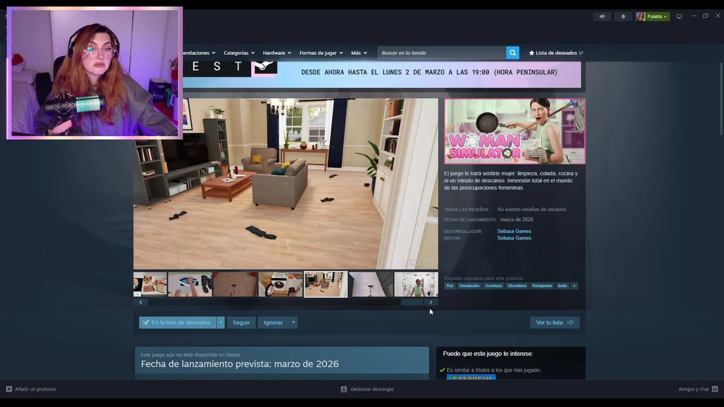
Task: Expand the Hardware menu
Action: [277, 53]
